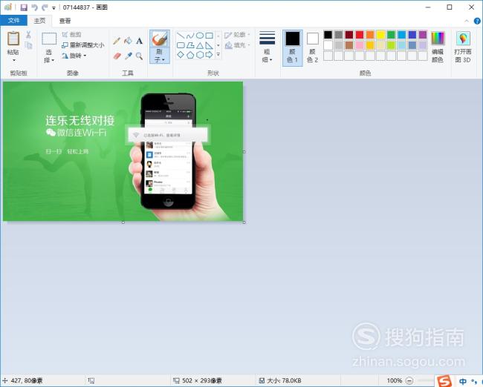Open the Brushes (刷子) dropdown
This screenshot has width=483, height=387.
pyautogui.click(x=160, y=56)
